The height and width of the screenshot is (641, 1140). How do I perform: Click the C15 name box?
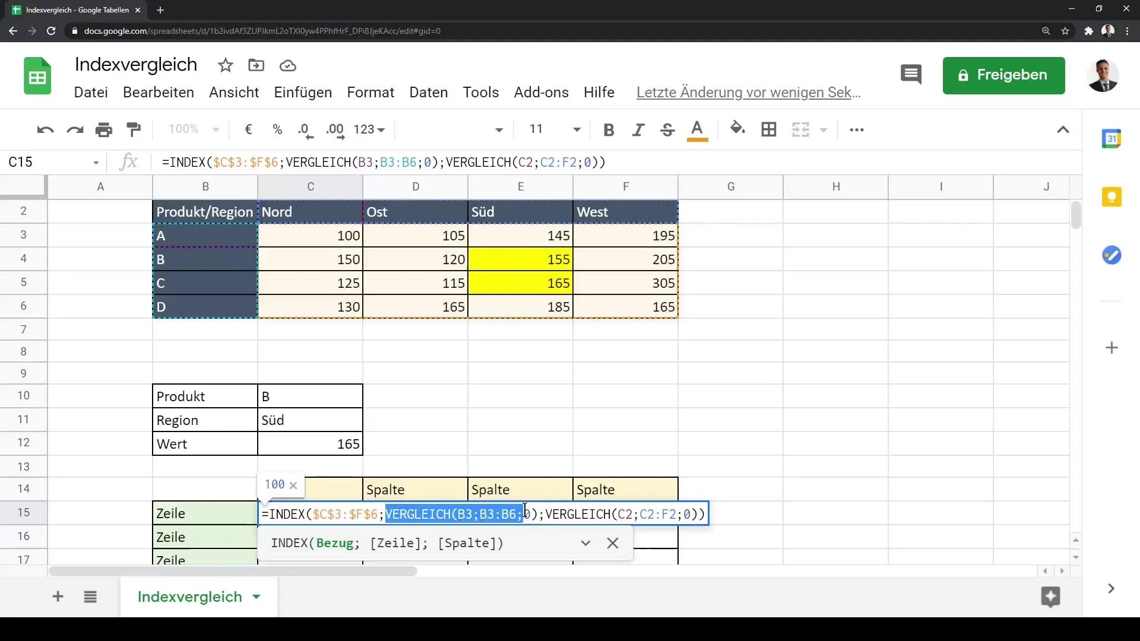coord(47,163)
